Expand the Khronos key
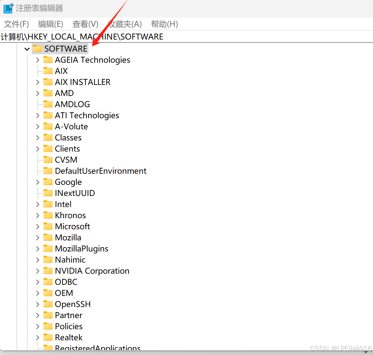The width and height of the screenshot is (373, 355). pos(38,216)
